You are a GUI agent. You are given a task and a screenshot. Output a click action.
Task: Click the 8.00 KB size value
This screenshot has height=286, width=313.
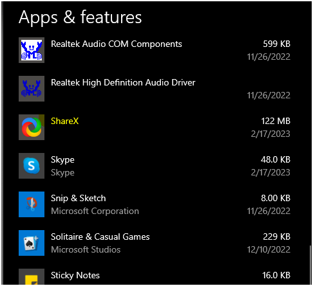point(276,199)
